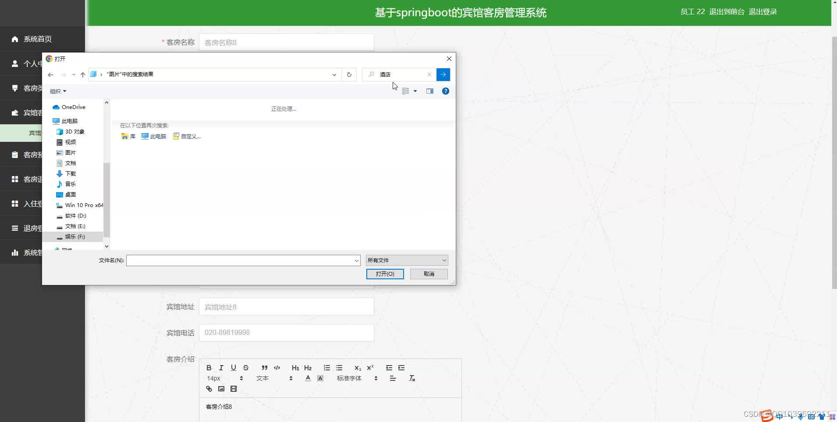The width and height of the screenshot is (837, 422).
Task: Open the file dialog help
Action: [446, 91]
